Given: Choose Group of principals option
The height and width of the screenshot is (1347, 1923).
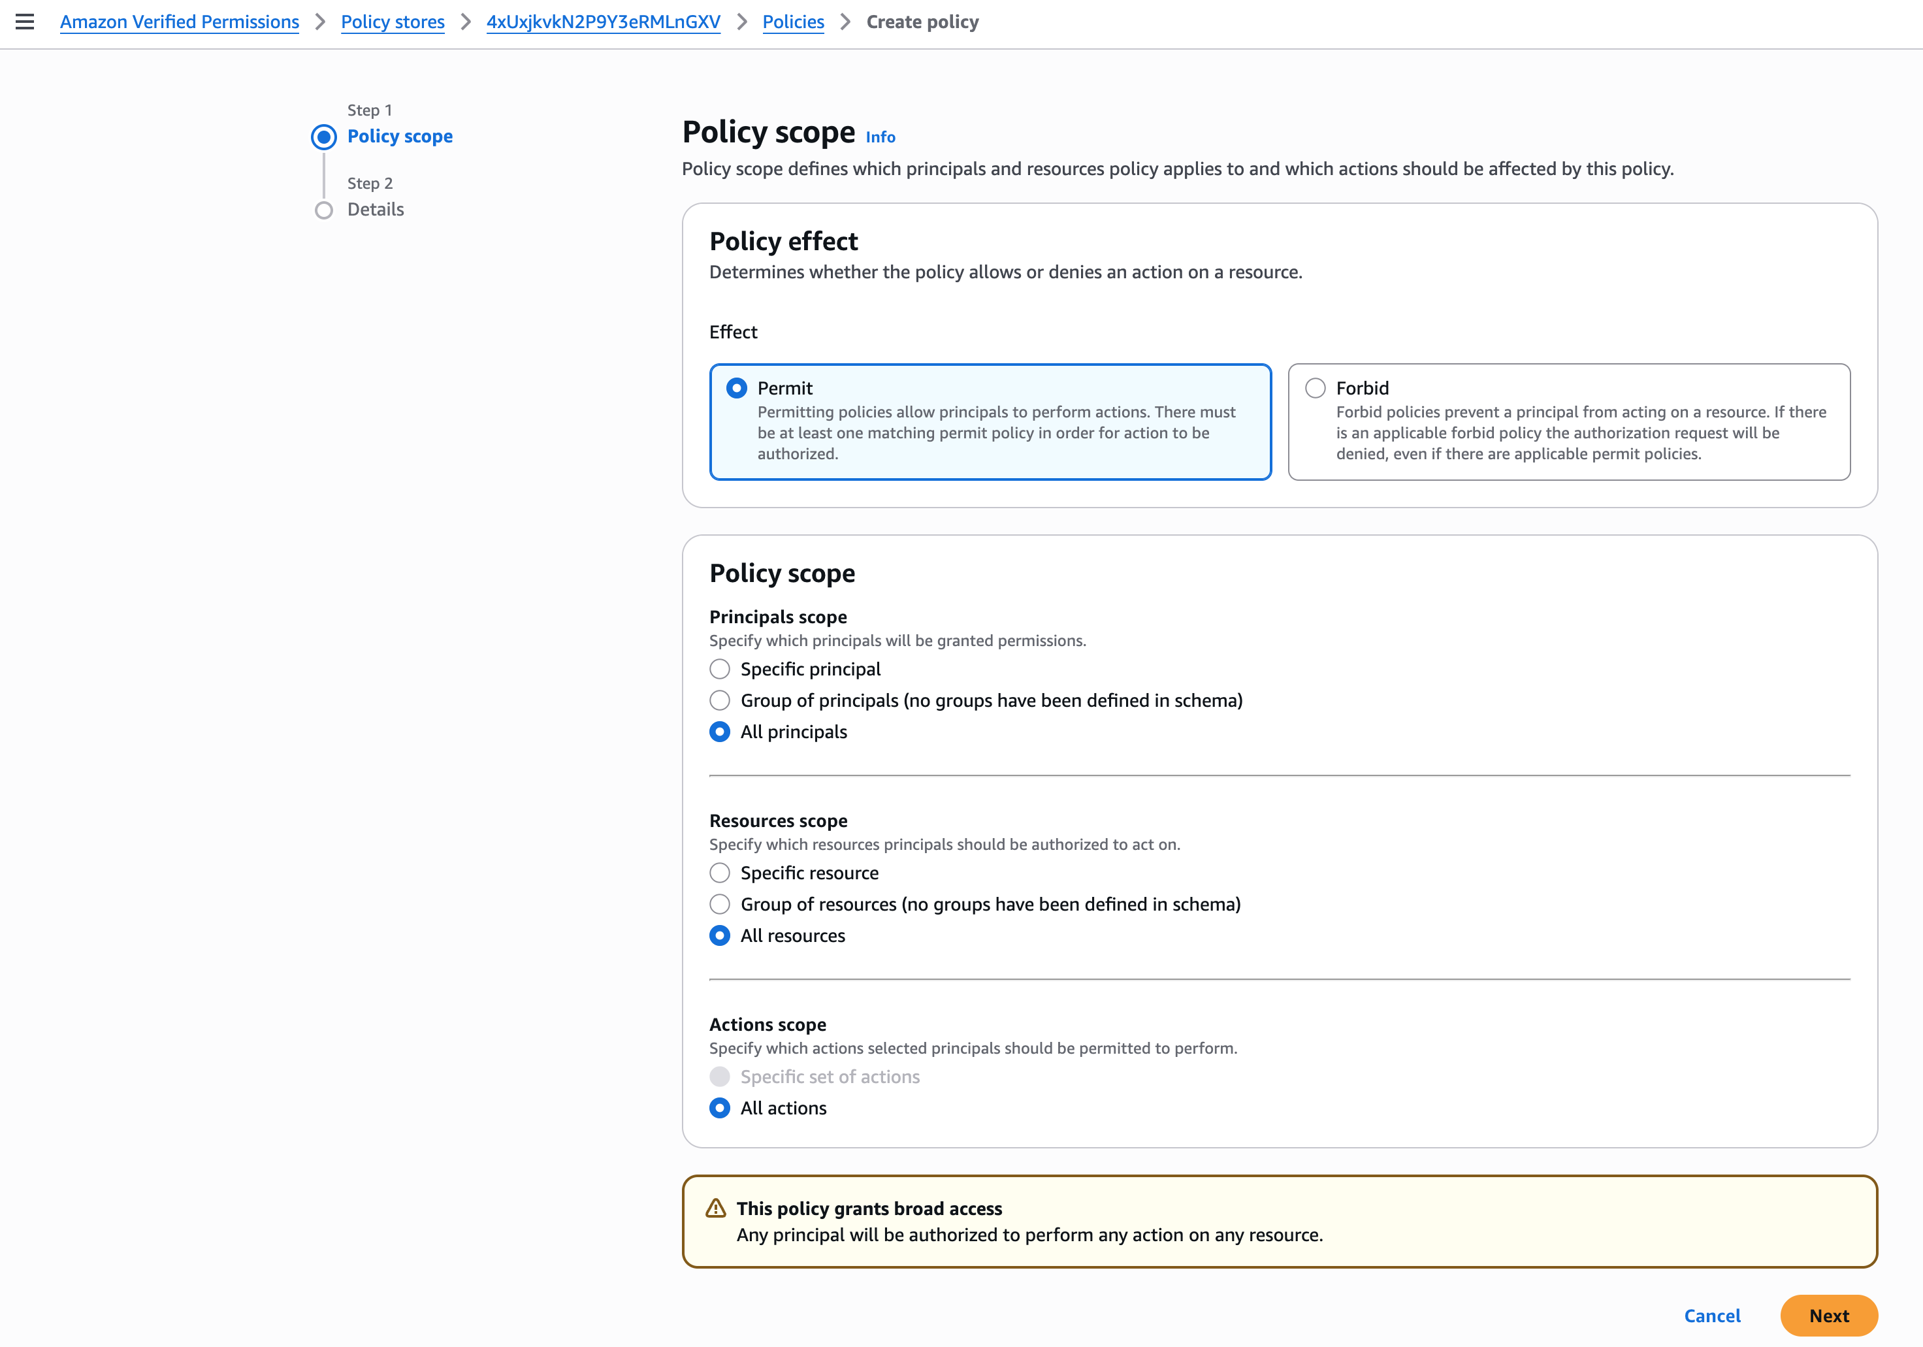Looking at the screenshot, I should (719, 700).
